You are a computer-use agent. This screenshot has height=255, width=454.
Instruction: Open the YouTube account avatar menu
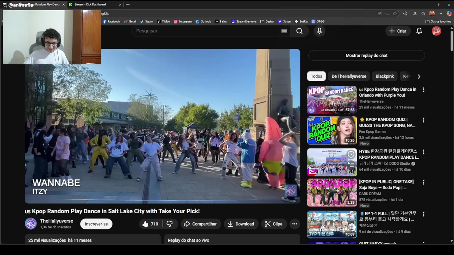coord(436,31)
